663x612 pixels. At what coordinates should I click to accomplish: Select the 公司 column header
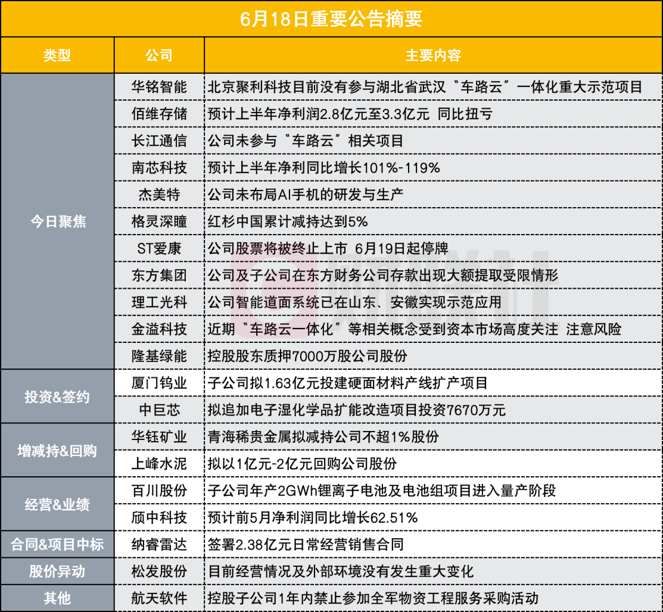coord(160,55)
